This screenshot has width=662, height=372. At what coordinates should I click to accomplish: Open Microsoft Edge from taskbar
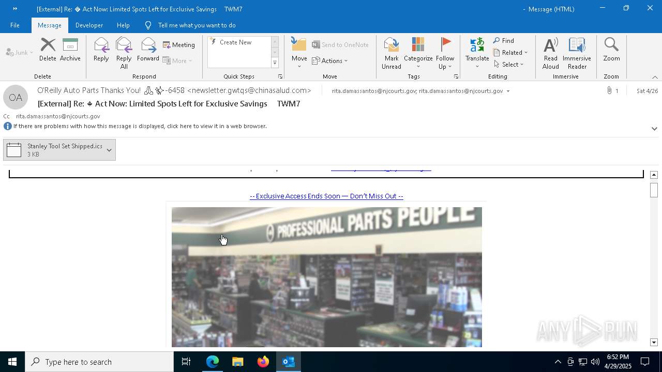pyautogui.click(x=213, y=362)
